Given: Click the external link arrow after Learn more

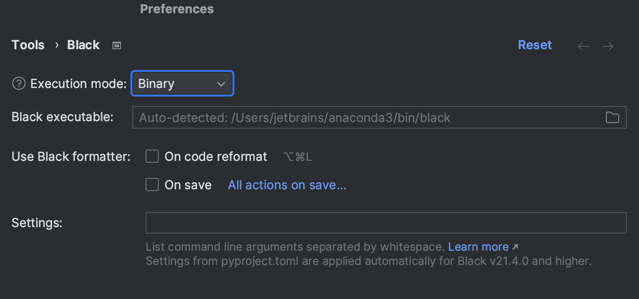Looking at the screenshot, I should 515,246.
